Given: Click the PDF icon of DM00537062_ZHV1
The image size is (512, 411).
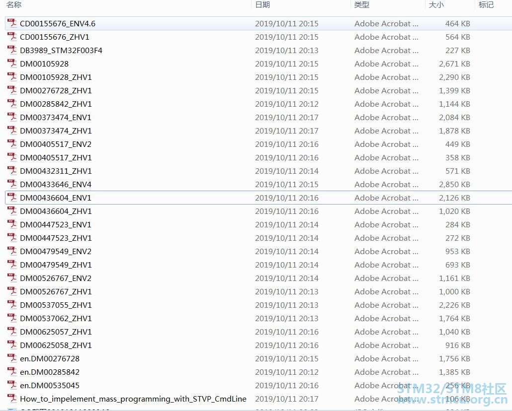Looking at the screenshot, I should (x=12, y=318).
